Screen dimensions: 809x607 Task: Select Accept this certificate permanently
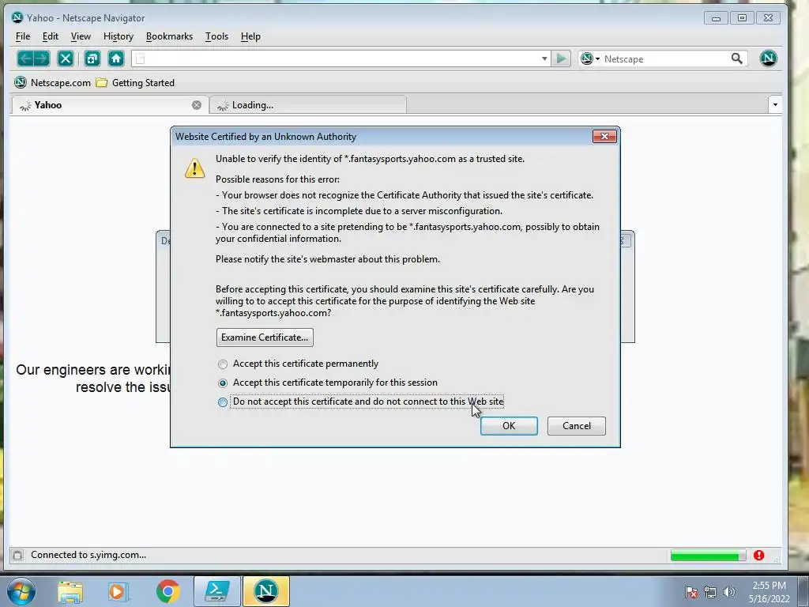coord(298,364)
